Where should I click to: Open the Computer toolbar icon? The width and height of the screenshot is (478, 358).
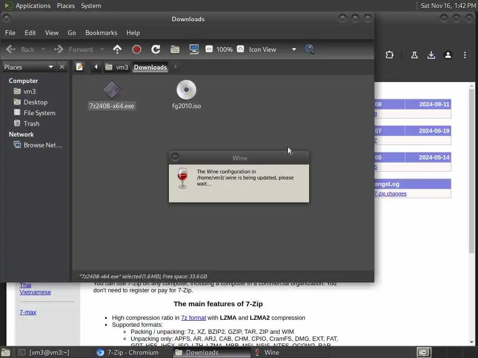coord(194,49)
